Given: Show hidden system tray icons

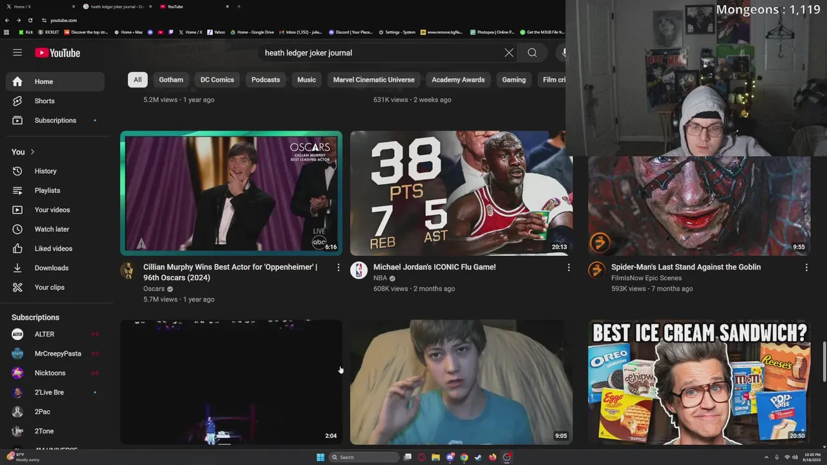Looking at the screenshot, I should pyautogui.click(x=766, y=457).
